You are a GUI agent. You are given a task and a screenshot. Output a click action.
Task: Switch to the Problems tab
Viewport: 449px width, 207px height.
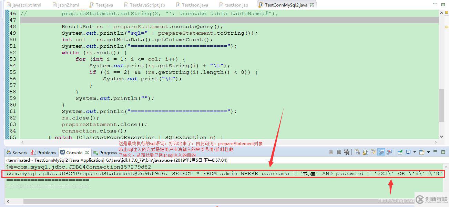(46, 152)
